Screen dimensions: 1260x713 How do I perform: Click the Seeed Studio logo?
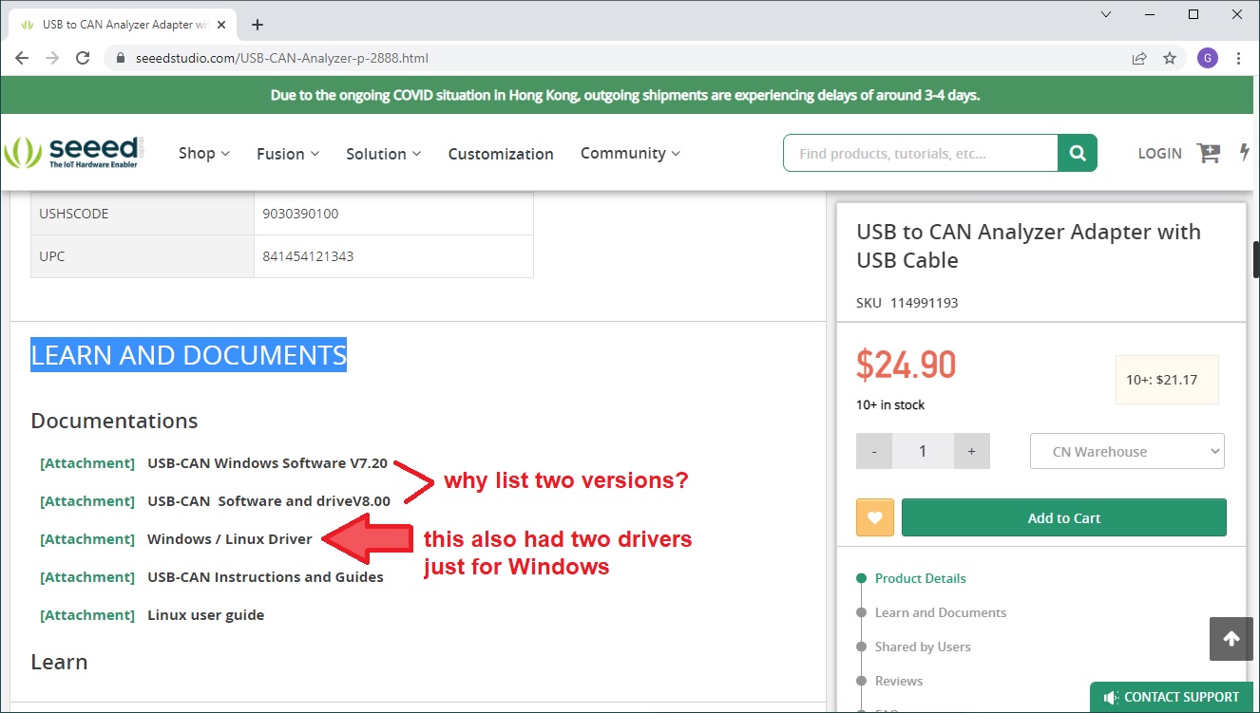75,153
